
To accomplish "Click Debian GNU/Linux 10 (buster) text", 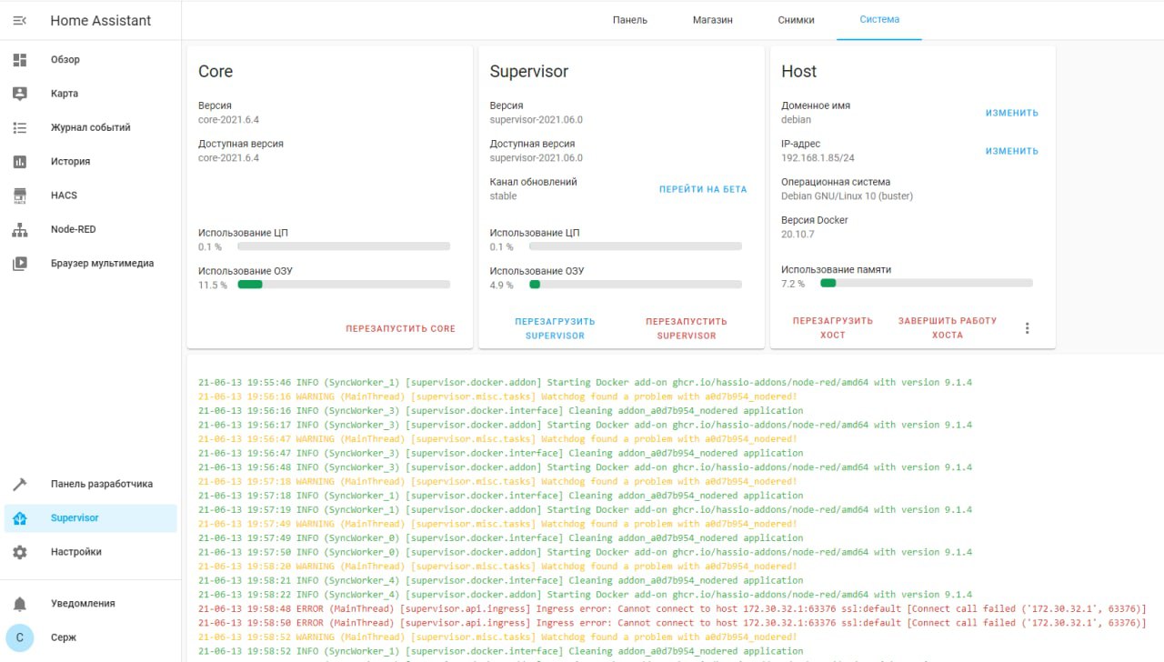I will point(848,196).
